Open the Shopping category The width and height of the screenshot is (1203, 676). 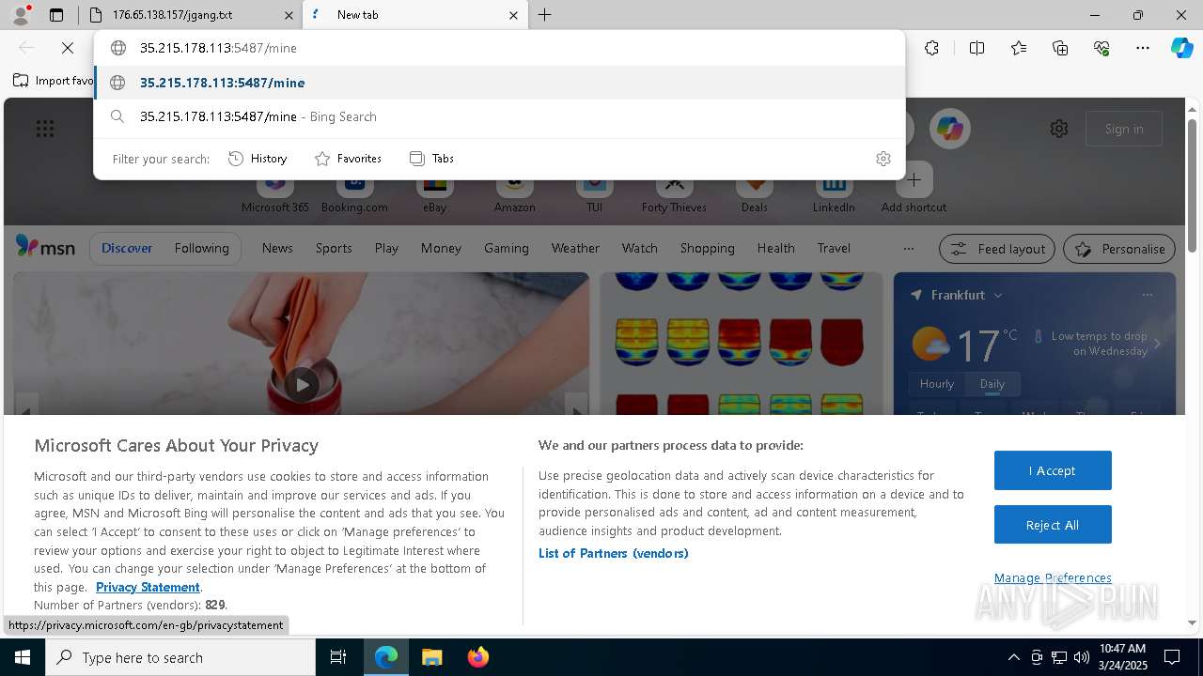707,248
